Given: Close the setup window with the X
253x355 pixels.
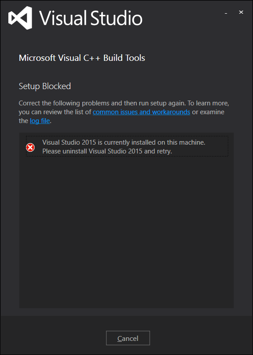Looking at the screenshot, I should click(241, 12).
